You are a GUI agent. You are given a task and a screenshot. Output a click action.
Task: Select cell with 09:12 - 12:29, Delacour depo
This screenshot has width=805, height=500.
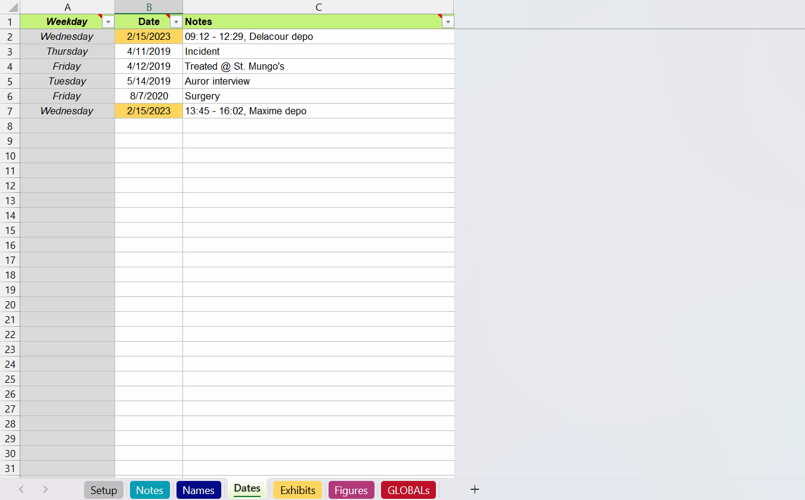point(318,36)
